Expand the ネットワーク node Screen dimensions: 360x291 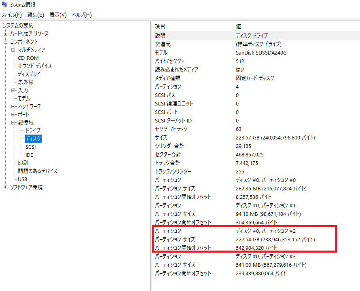tap(13, 107)
